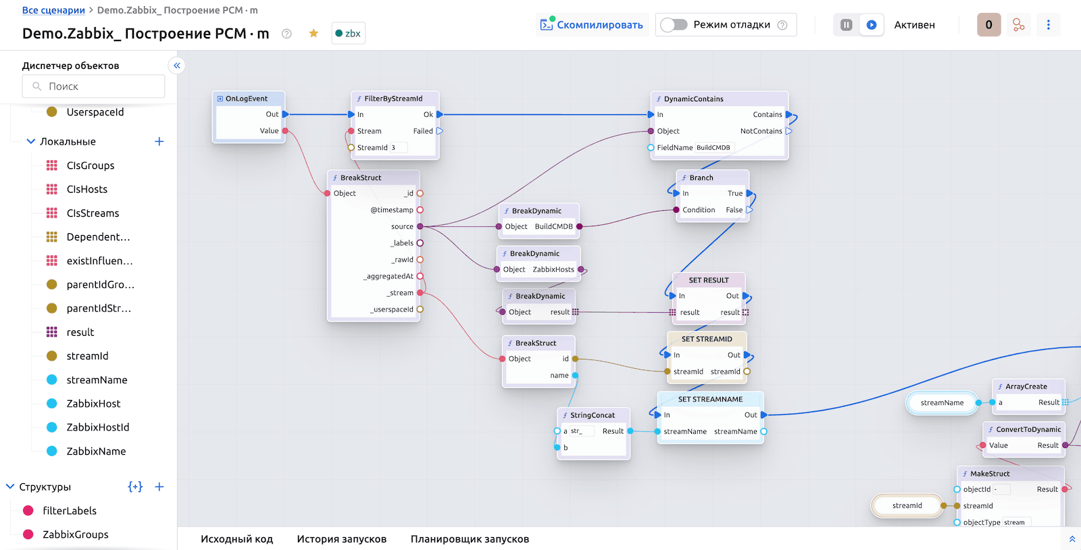Add a new local variable with plus
Viewport: 1081px width, 550px height.
[x=159, y=141]
